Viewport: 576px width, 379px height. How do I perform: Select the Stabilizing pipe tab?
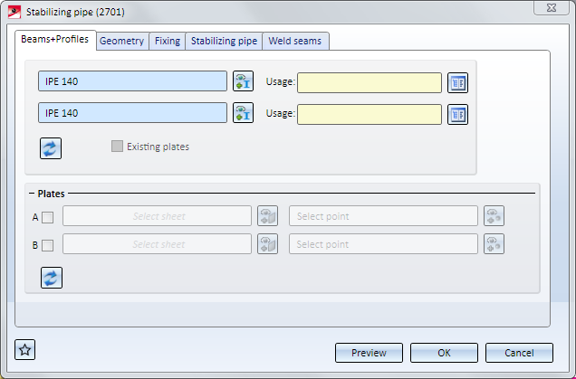click(224, 41)
